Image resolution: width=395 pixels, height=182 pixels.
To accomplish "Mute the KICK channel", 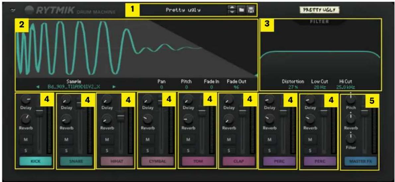I will (x=26, y=139).
